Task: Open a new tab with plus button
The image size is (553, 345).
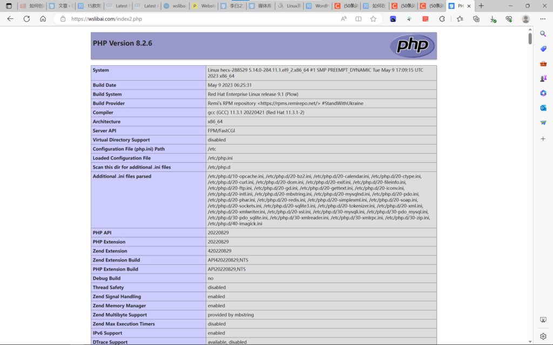Action: [x=481, y=6]
